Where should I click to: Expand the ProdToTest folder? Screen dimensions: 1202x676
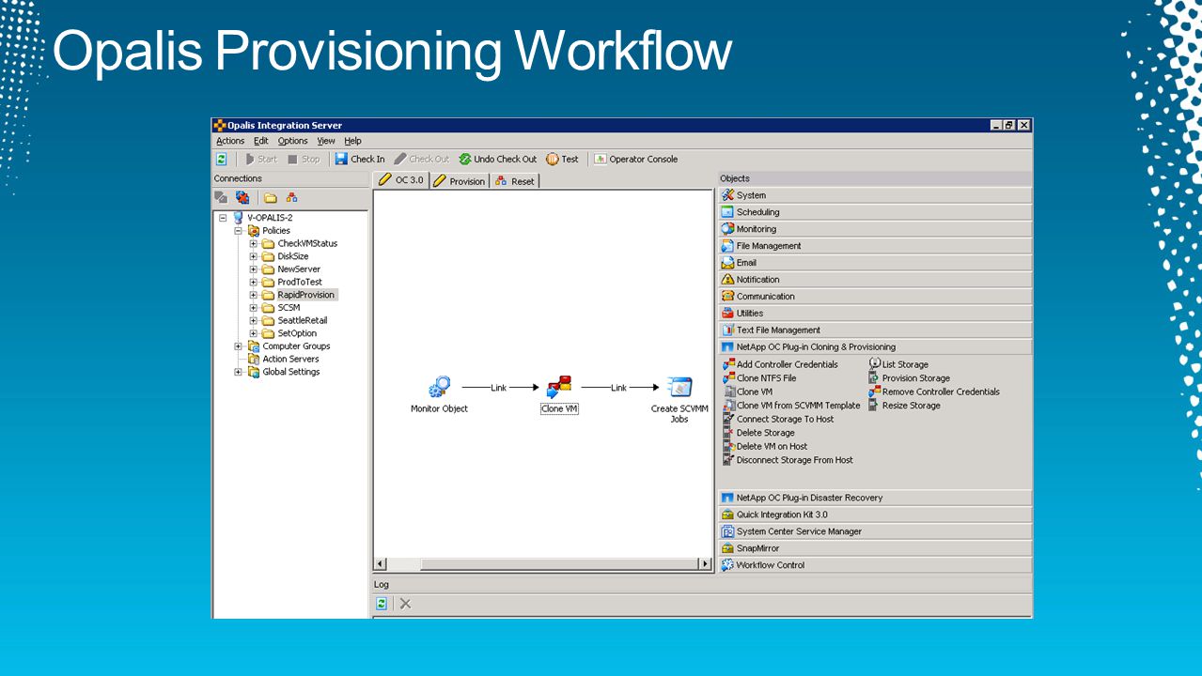tap(254, 282)
